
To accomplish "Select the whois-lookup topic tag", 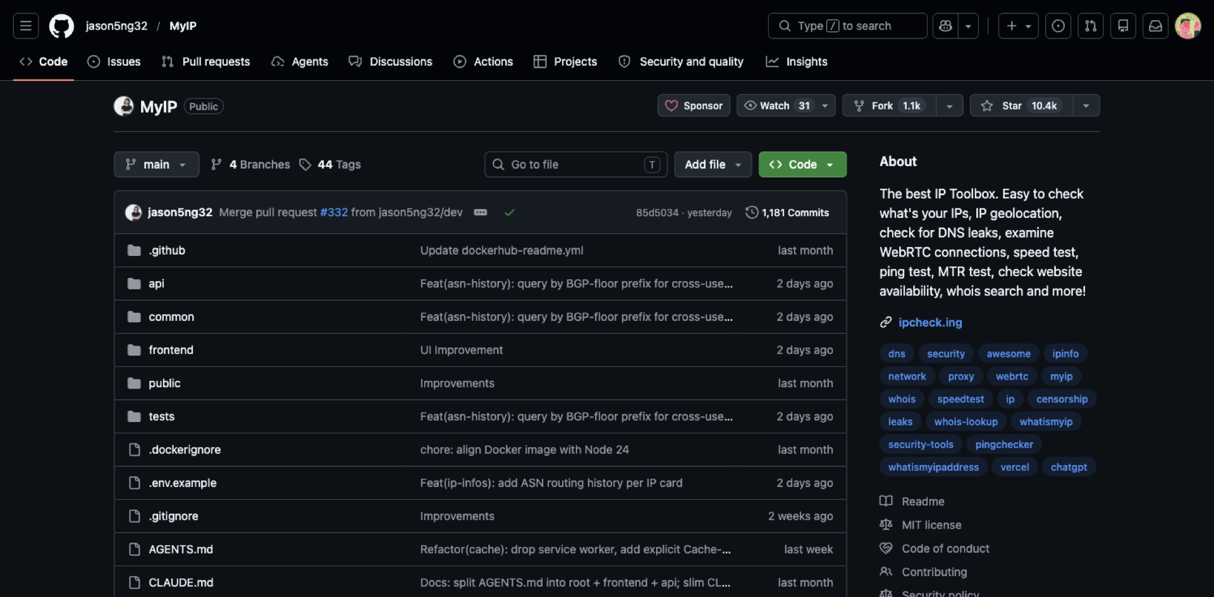I will tap(966, 422).
